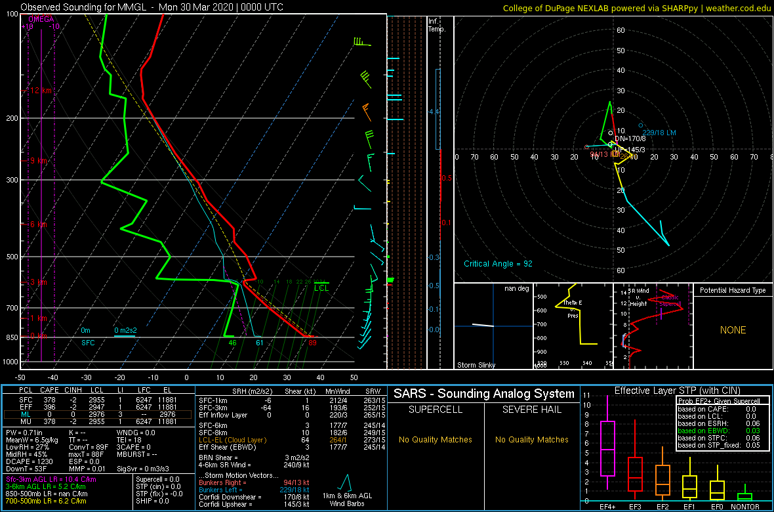The height and width of the screenshot is (512, 774).
Task: Click the Inf. Temp. column header
Action: click(x=438, y=25)
